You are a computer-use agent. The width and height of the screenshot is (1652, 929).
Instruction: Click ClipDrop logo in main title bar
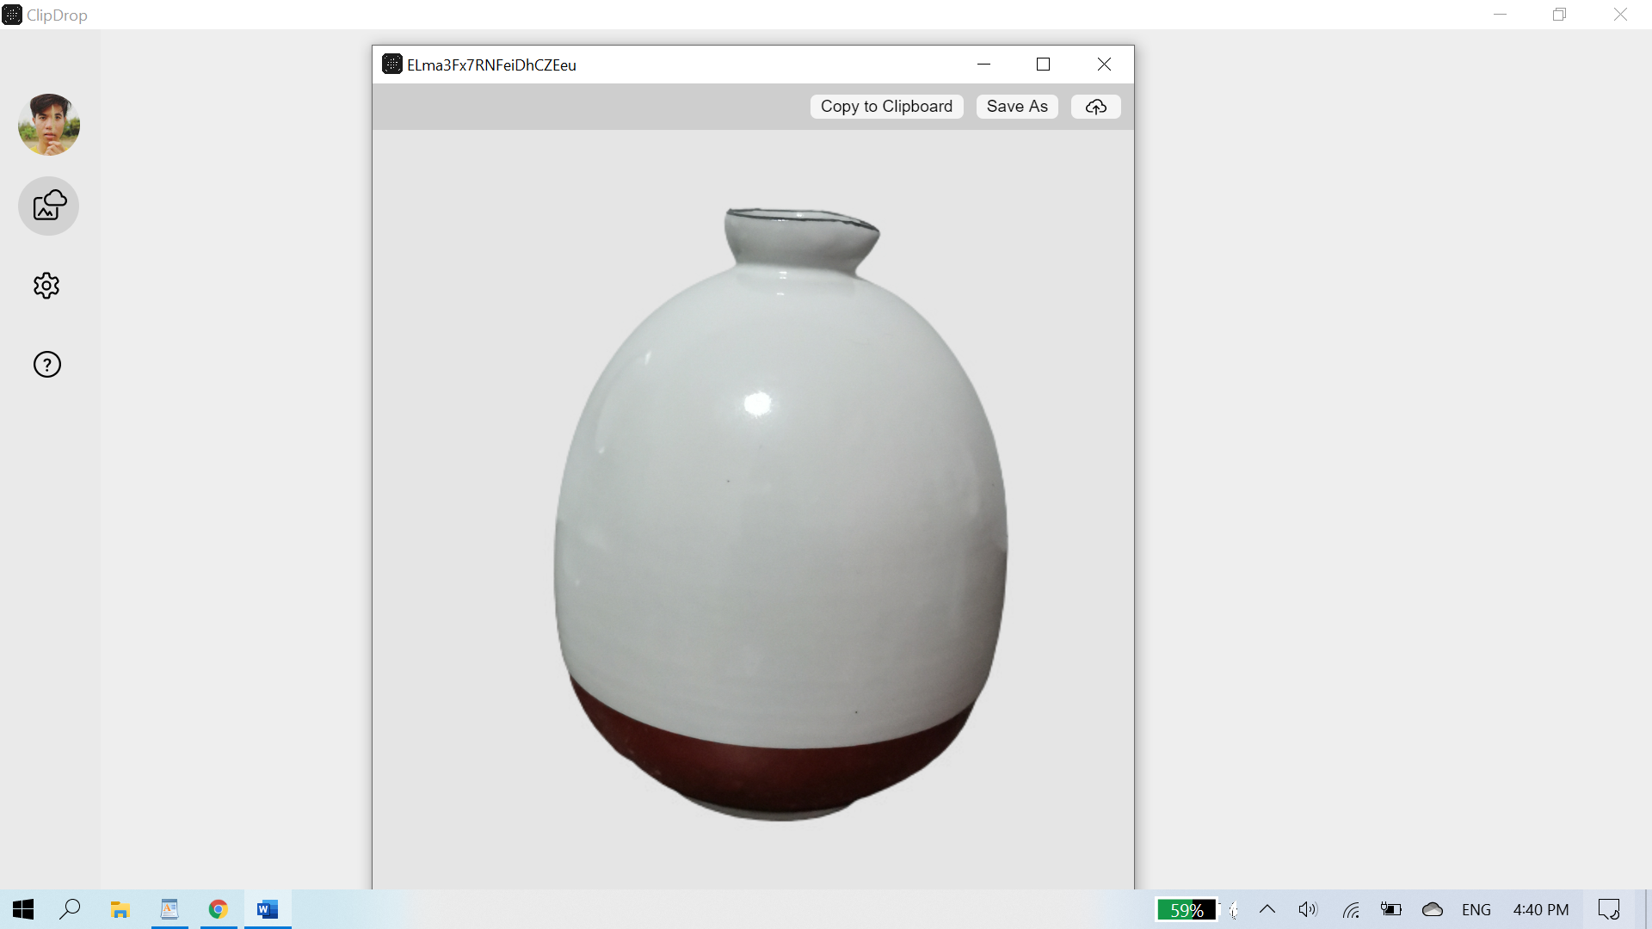point(12,15)
